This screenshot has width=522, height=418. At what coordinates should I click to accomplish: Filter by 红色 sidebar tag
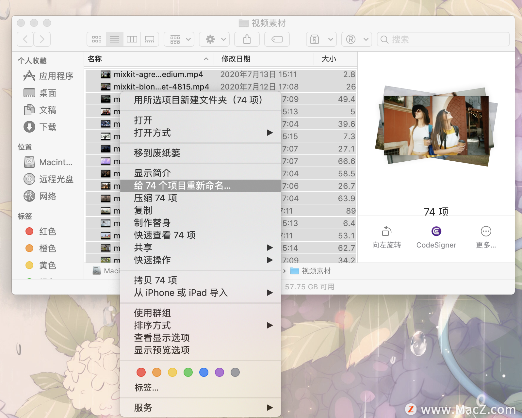tap(41, 232)
